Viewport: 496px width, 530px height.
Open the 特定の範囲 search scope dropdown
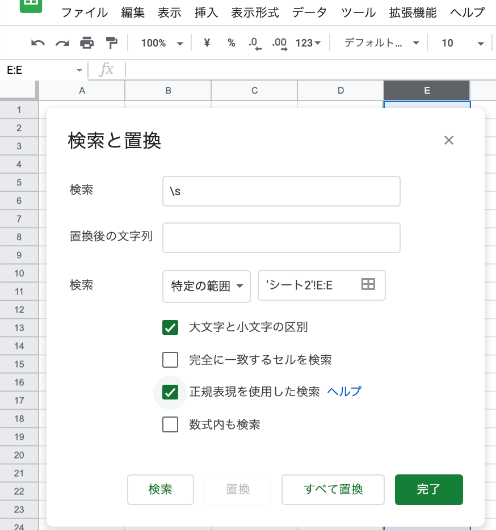click(207, 286)
